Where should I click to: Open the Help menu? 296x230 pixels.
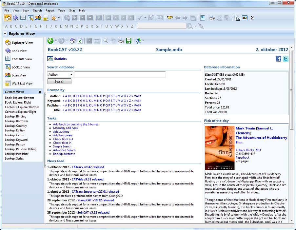82,10
